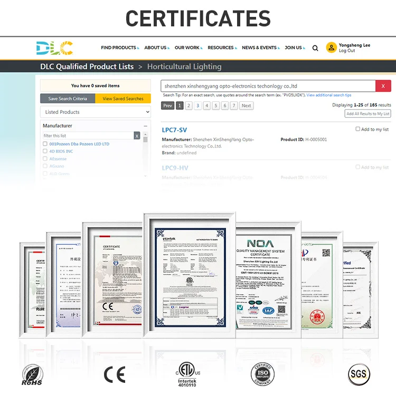This screenshot has width=396, height=395.
Task: Open the RESOURCES menu
Action: tap(222, 47)
